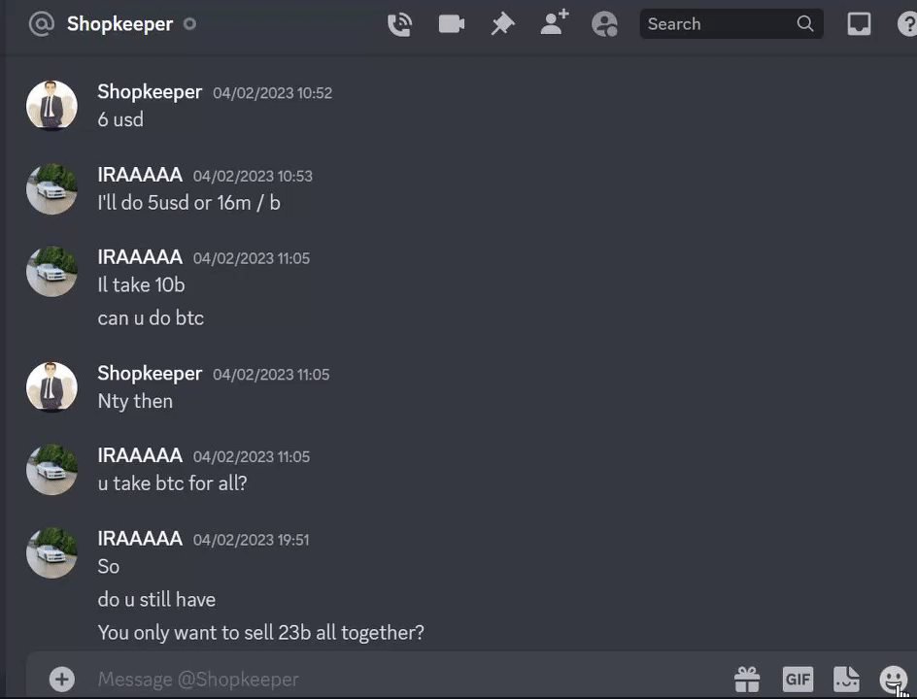This screenshot has width=917, height=699.
Task: Click Shopkeeper's avatar on the 6 usd message
Action: (52, 105)
